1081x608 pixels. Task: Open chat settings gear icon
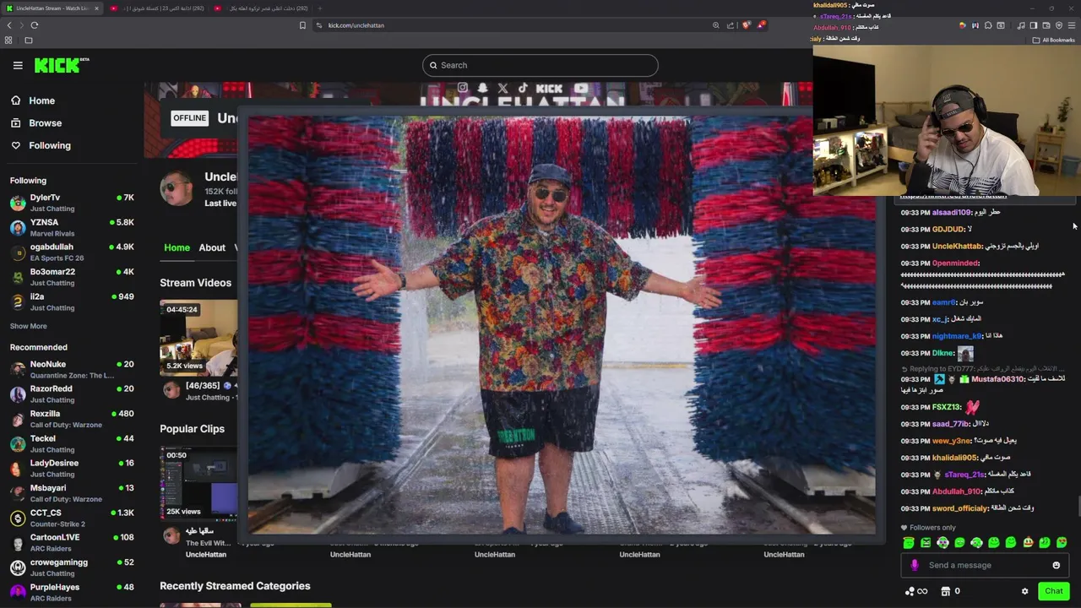1024,591
